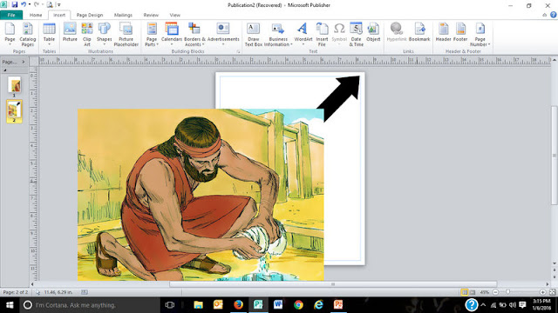Click the Cortana search box
The image size is (558, 313).
[90, 305]
